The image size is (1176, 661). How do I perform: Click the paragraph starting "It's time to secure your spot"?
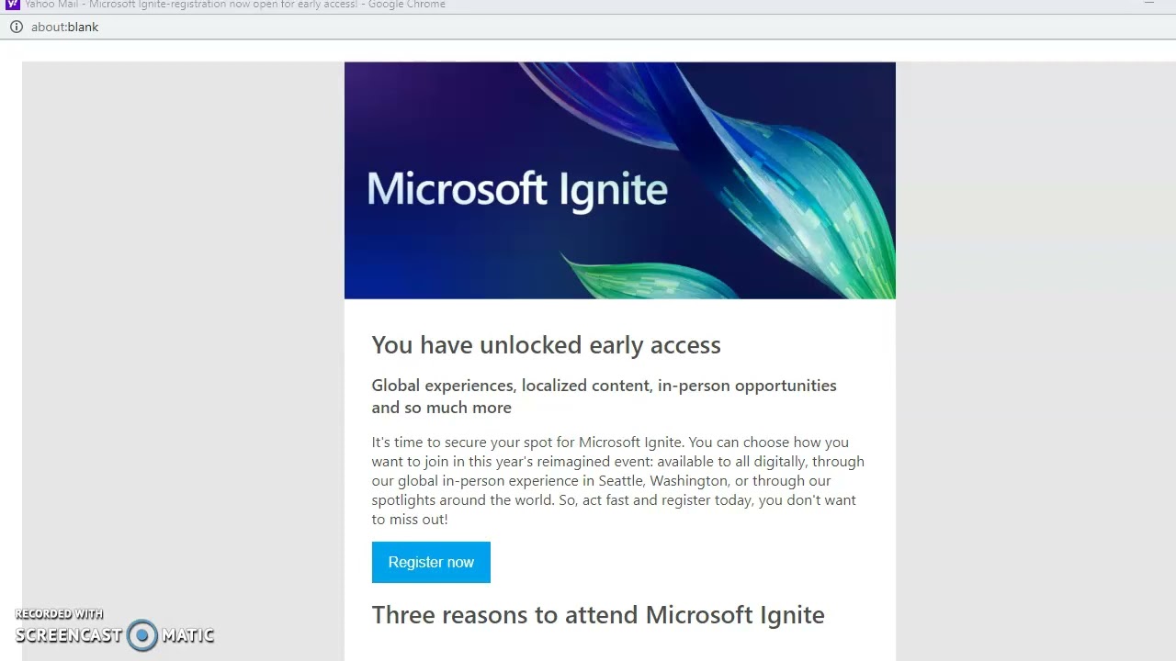point(617,480)
